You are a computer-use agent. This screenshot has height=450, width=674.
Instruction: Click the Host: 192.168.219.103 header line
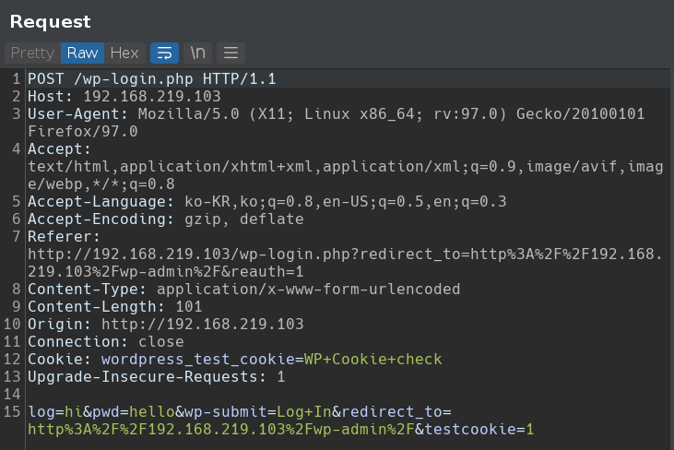tap(124, 96)
